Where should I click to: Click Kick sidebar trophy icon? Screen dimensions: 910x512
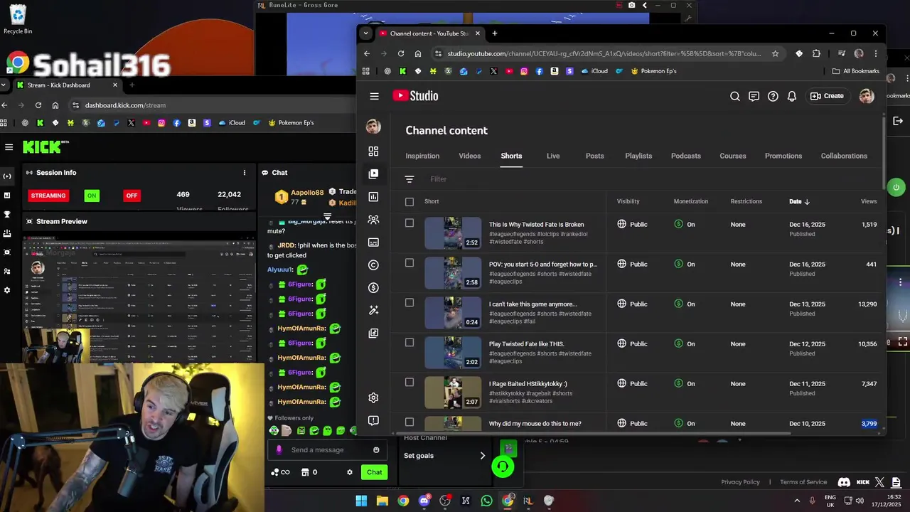coord(7,214)
